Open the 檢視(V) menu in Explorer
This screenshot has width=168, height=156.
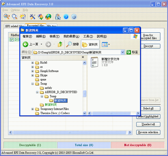[54, 36]
